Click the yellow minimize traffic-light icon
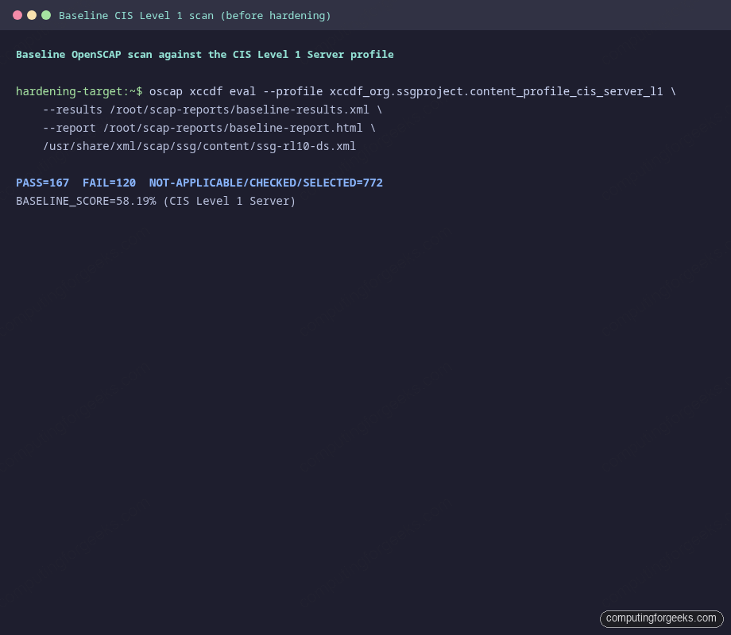The height and width of the screenshot is (635, 731). click(x=31, y=14)
